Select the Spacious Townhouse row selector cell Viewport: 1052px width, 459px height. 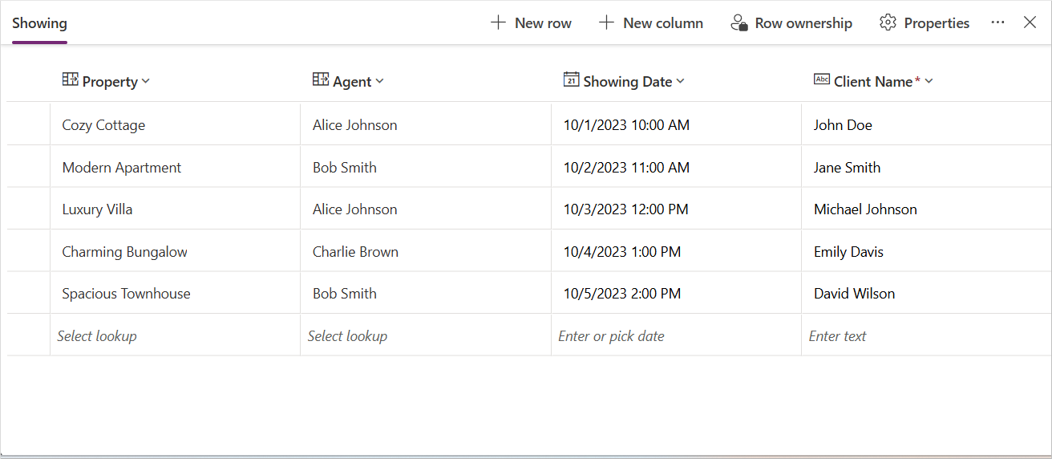[x=28, y=293]
